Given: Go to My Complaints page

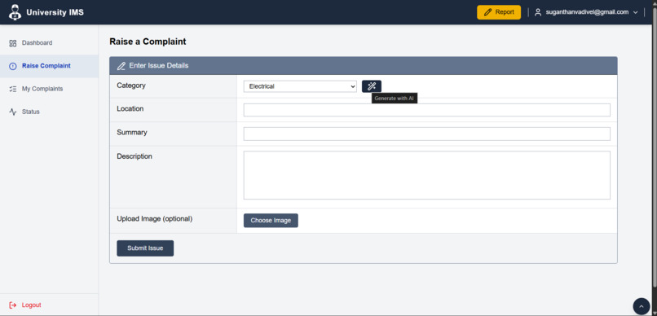Looking at the screenshot, I should click(x=49, y=89).
